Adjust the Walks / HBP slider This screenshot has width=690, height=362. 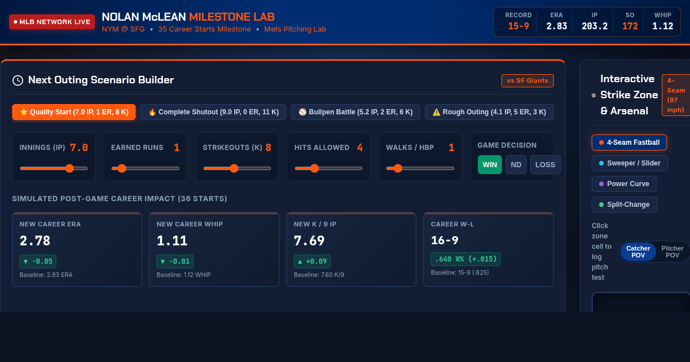(x=420, y=168)
